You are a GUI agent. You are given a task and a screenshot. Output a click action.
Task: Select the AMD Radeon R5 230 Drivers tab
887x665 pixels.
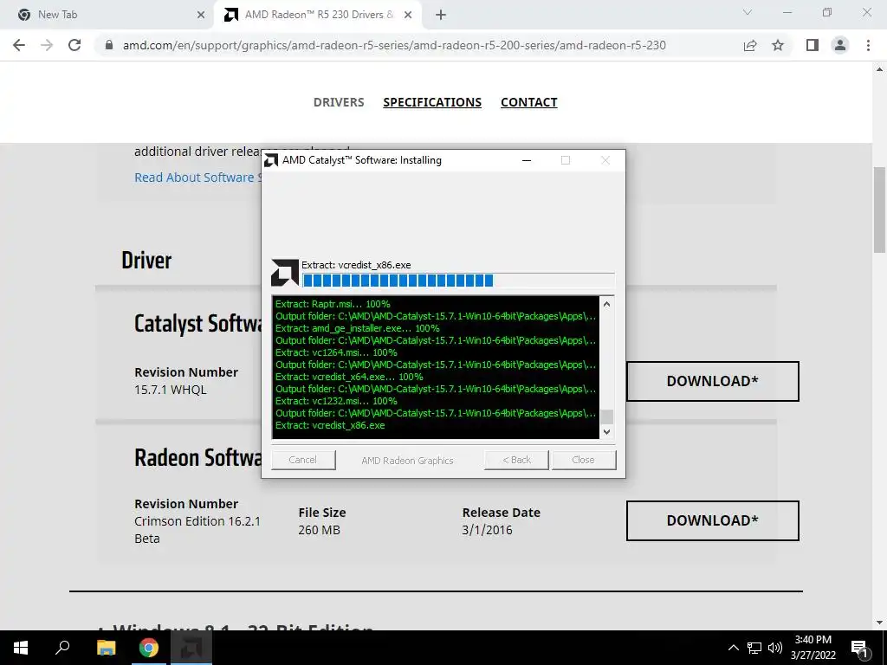[320, 15]
